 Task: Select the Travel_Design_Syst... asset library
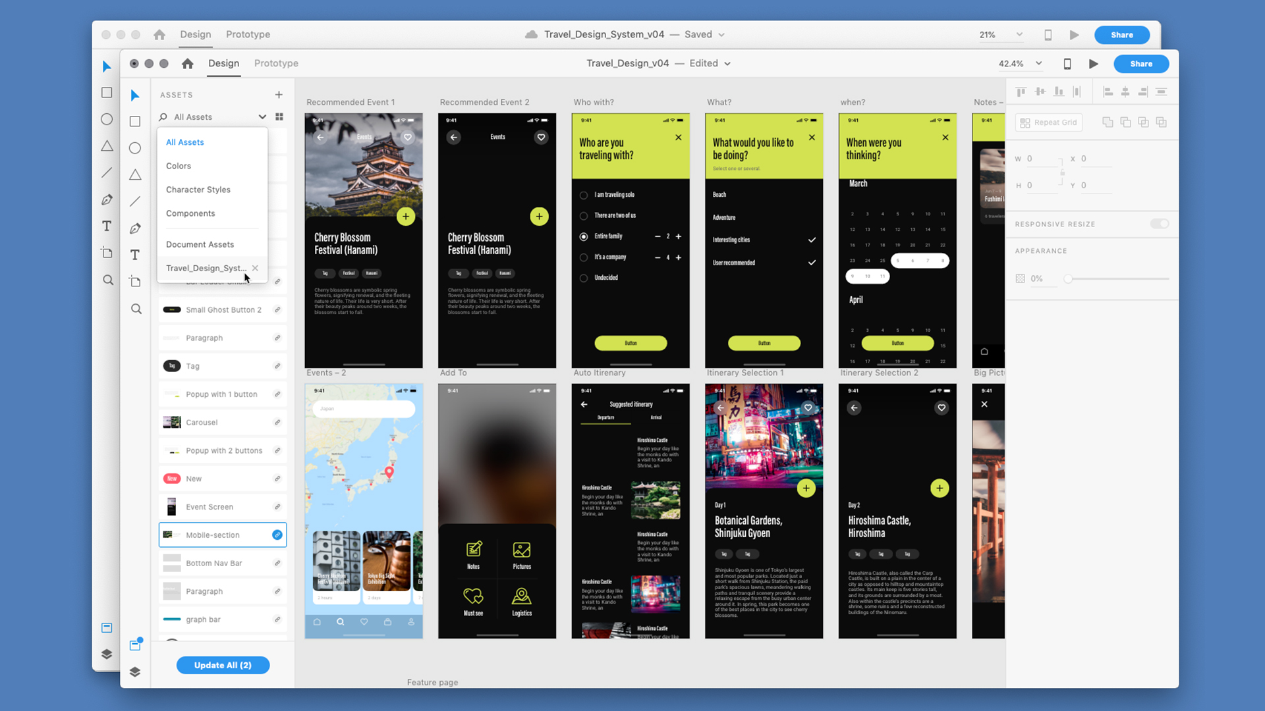coord(206,267)
